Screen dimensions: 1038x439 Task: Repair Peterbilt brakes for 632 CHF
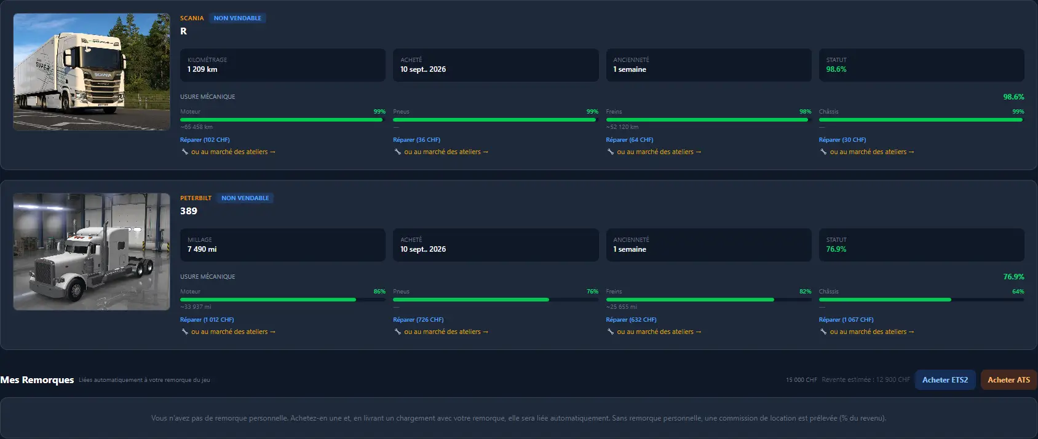(x=631, y=320)
